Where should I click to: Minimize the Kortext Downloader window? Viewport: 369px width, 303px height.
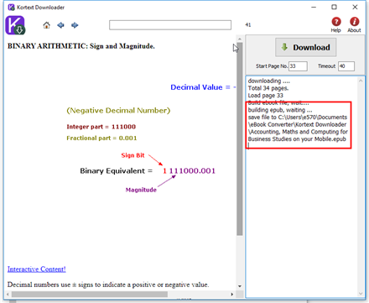(314, 7)
